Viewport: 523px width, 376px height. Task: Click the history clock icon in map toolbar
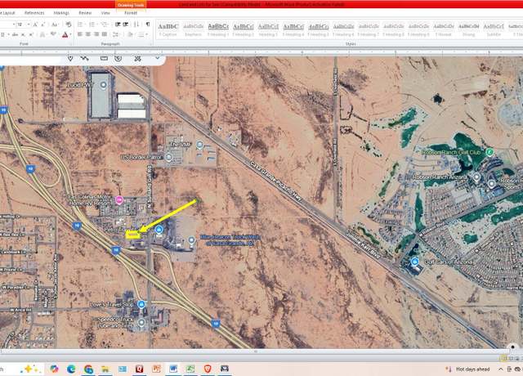pyautogui.click(x=118, y=58)
